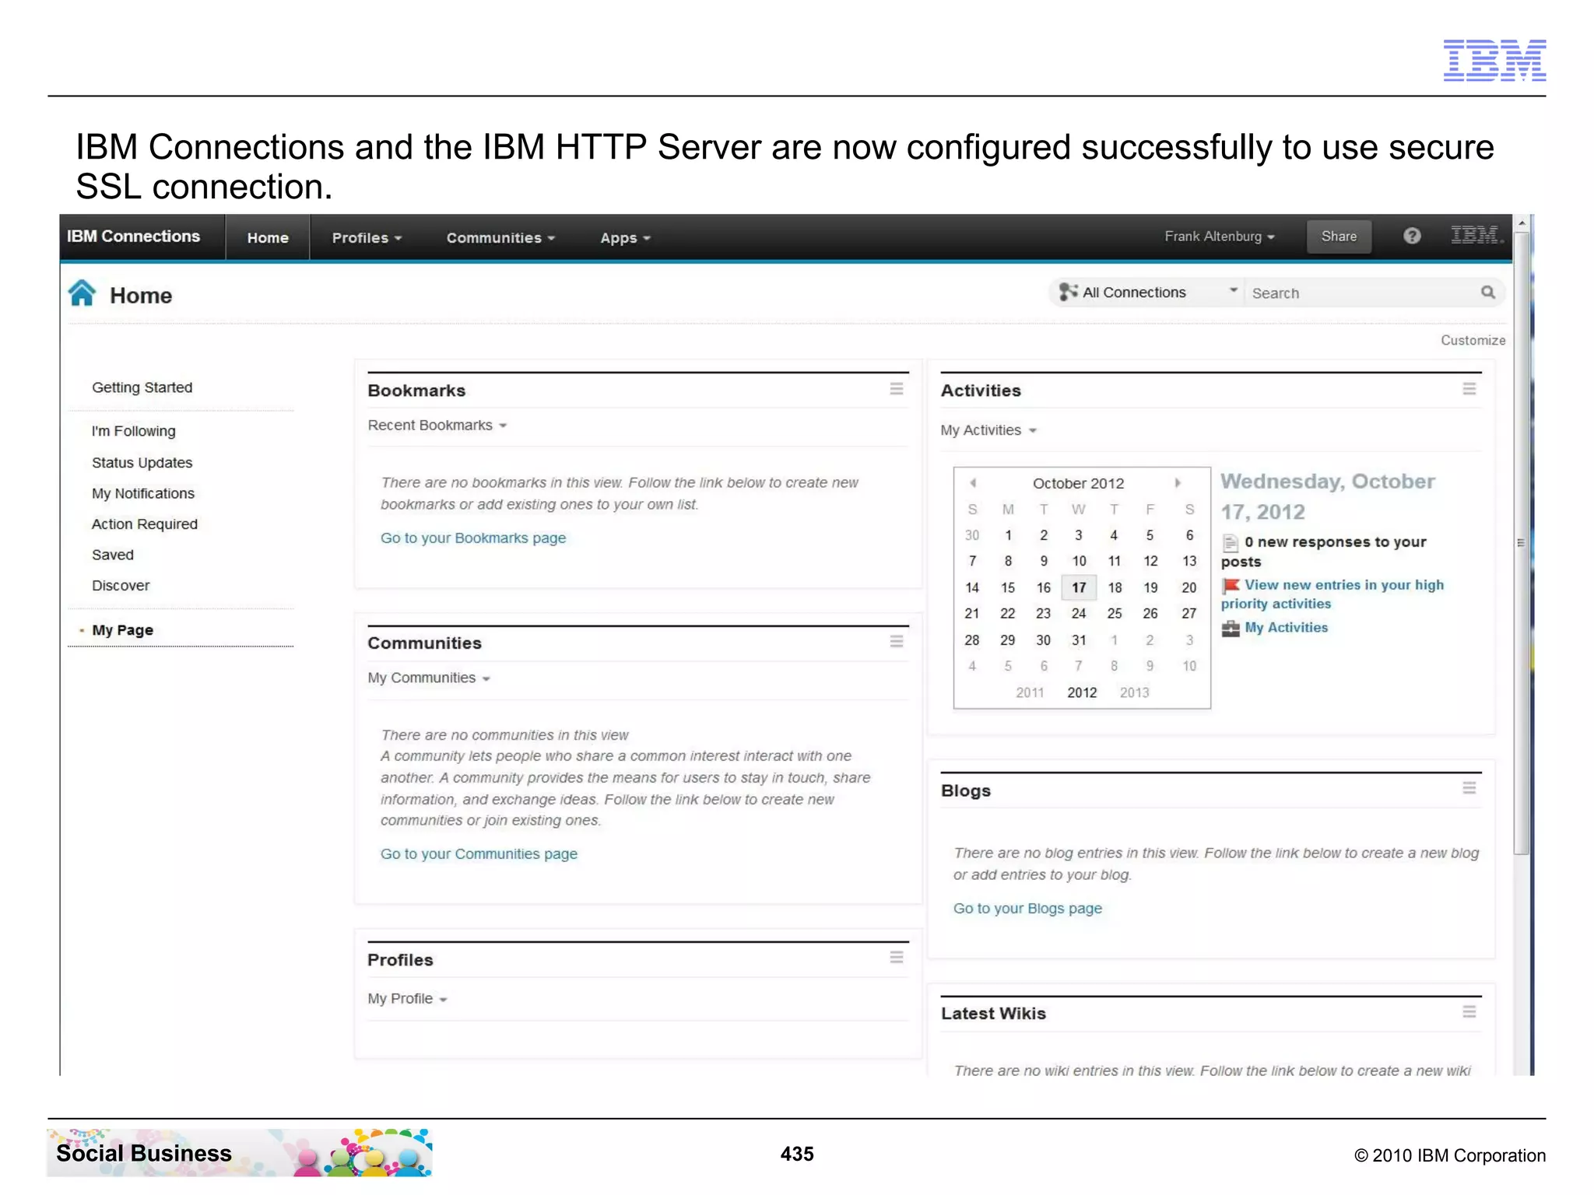
Task: Open the Bookmarks widget actions menu icon
Action: pos(897,389)
